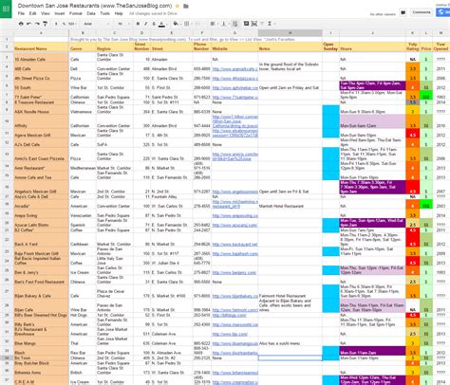The height and width of the screenshot is (385, 450).
Task: Select the 'Also has a sushi menu' note
Action: 291,341
